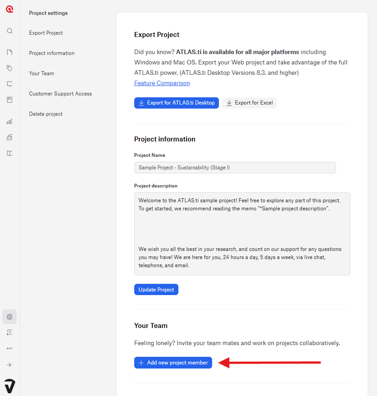Open the Memos bookmark icon
Image resolution: width=377 pixels, height=396 pixels.
coord(9,100)
